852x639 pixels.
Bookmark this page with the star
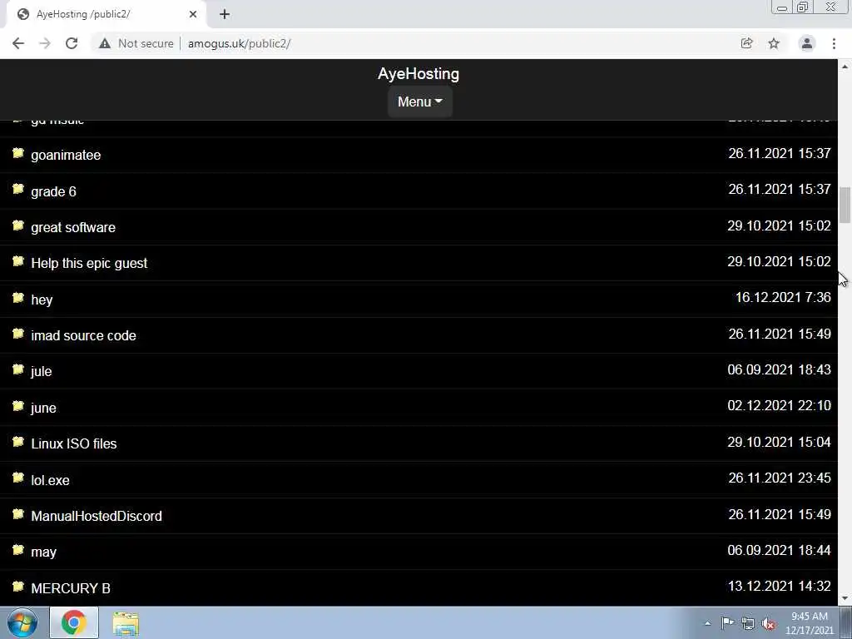coord(774,43)
